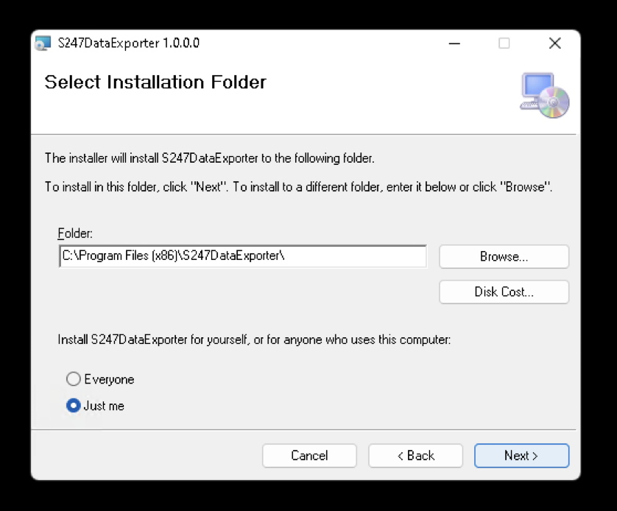Minimize the installer window

(x=454, y=43)
